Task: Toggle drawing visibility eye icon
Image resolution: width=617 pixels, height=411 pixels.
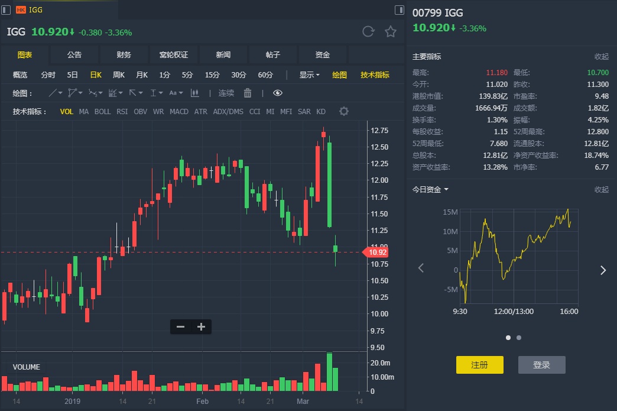Action: 278,93
